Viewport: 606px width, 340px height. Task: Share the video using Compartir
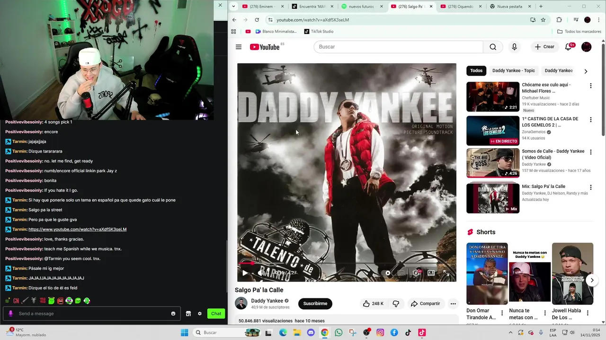[x=425, y=304]
